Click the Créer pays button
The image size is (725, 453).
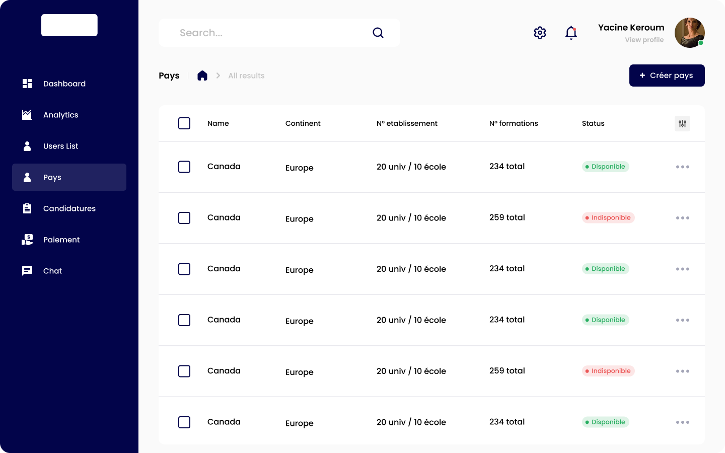[x=667, y=75]
